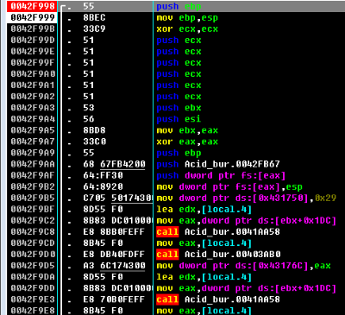Click 'call Acid_bur.0041AA58' at 0042F9E3
This screenshot has width=345, height=315.
[218, 299]
